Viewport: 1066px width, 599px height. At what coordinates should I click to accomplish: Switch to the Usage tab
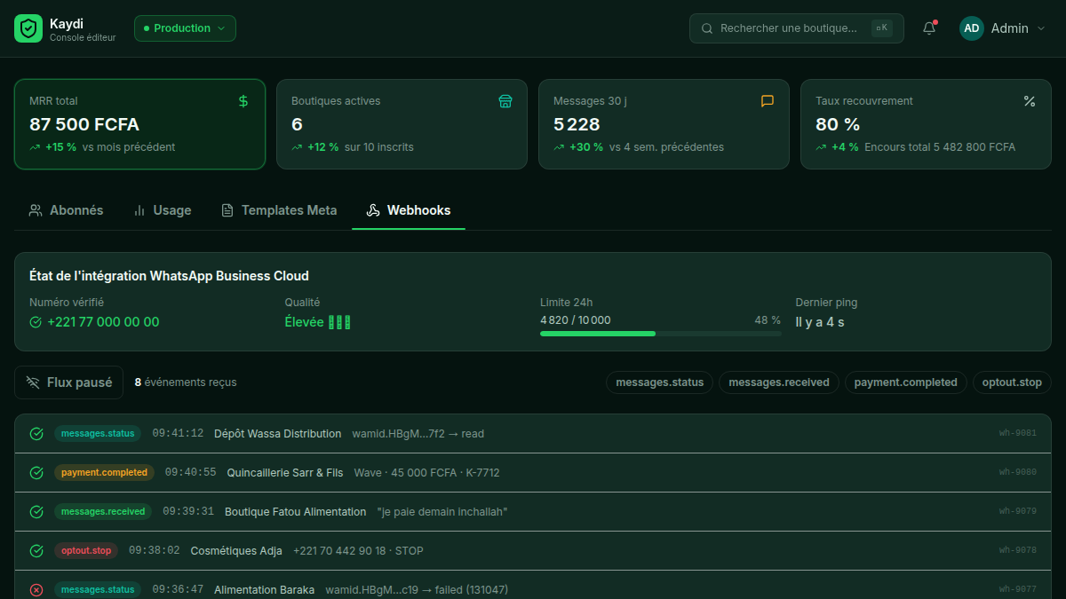coord(162,210)
